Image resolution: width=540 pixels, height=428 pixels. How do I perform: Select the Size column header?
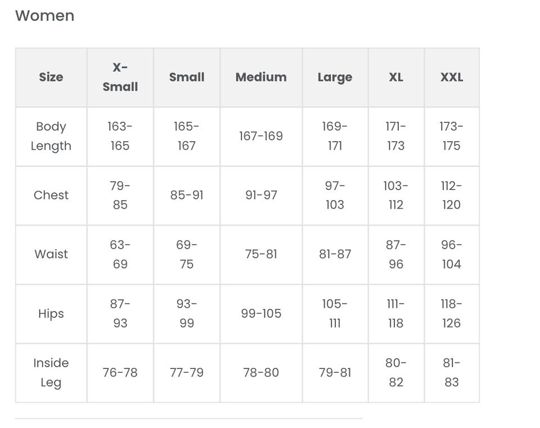(51, 77)
